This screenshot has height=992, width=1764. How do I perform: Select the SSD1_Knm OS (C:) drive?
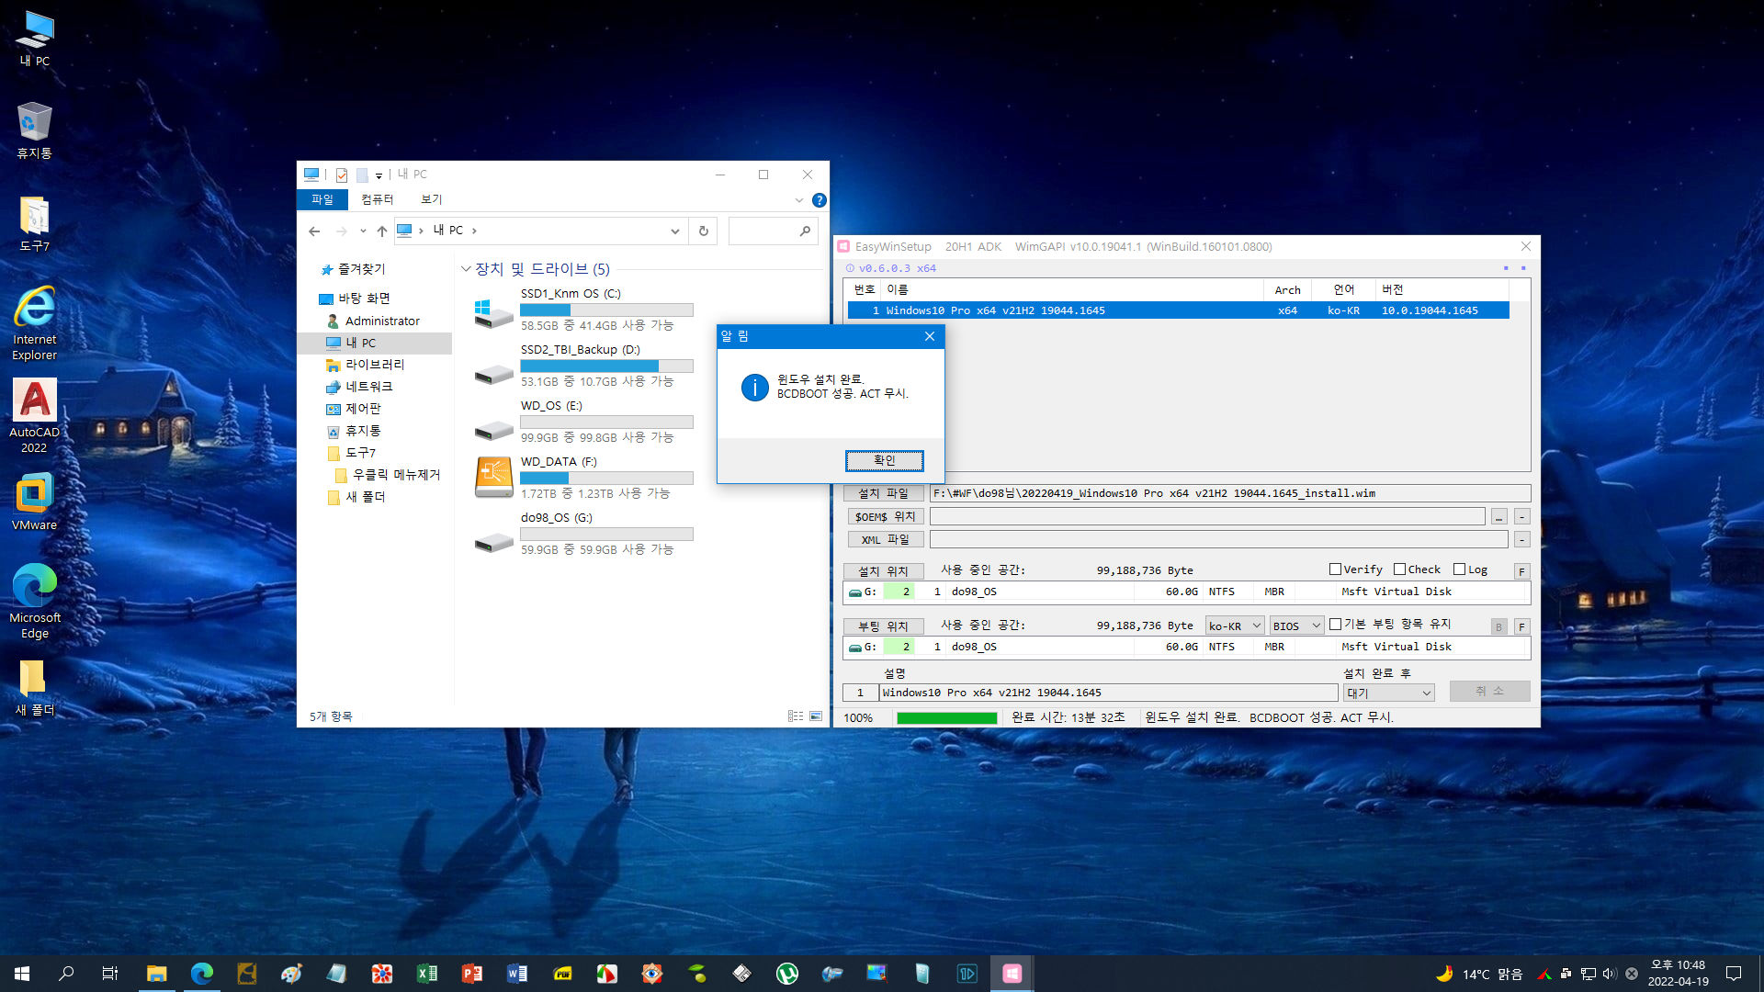click(x=582, y=310)
